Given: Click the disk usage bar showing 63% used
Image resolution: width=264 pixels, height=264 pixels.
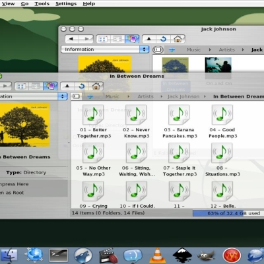Looking at the screenshot, I should coord(228,213).
